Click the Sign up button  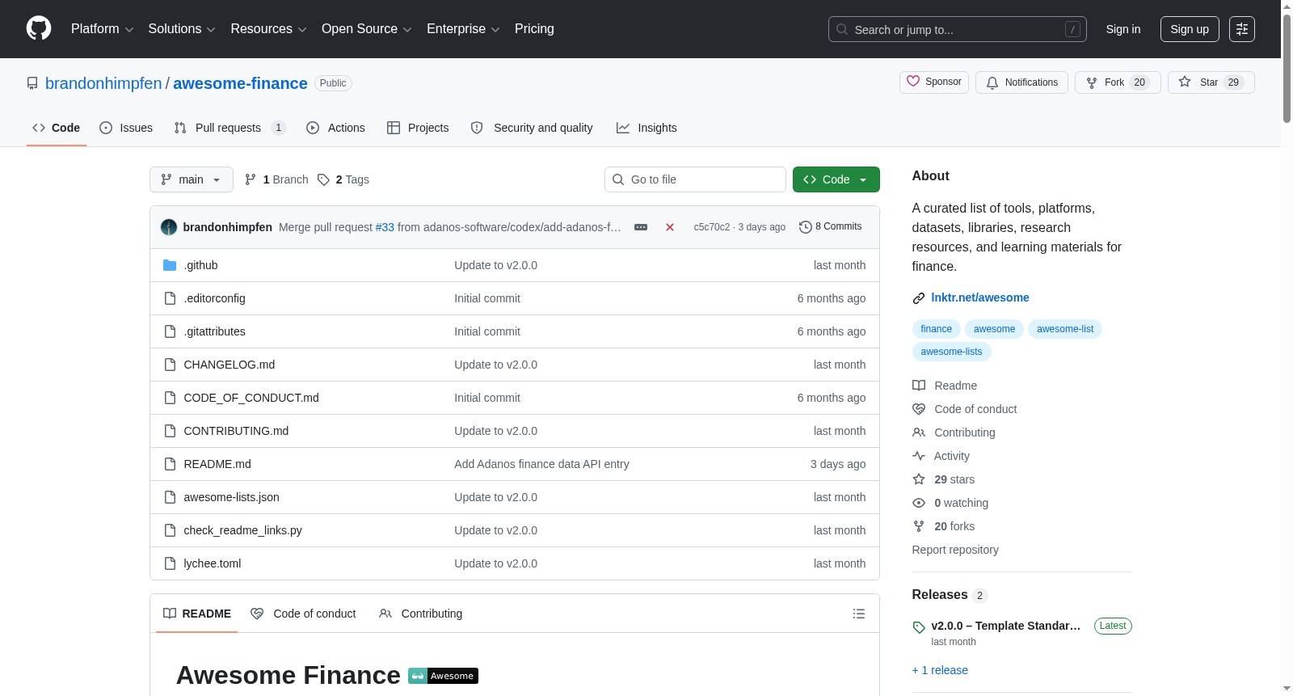click(1190, 29)
